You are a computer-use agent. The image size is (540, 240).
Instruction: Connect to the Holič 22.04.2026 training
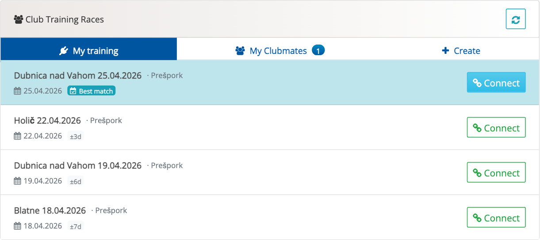click(496, 128)
